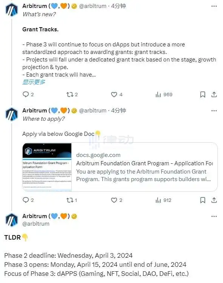223x283 pixels.
Task: Open more options on the 'Where to apply?' tweet
Action: (214, 111)
